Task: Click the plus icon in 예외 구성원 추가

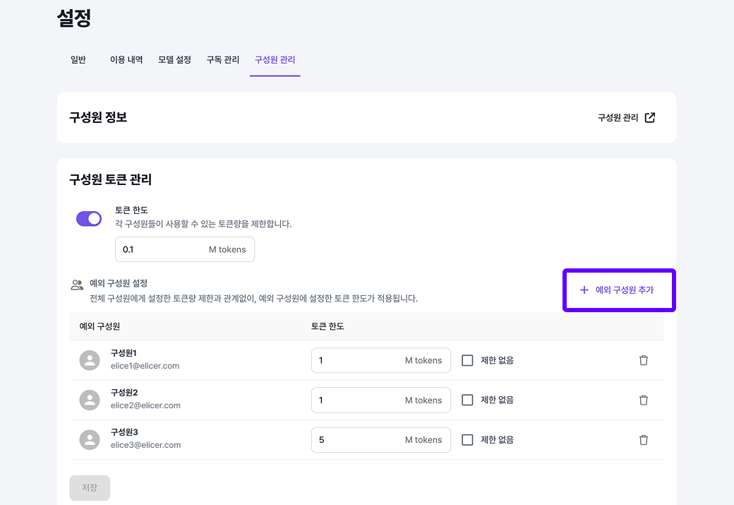Action: tap(584, 290)
